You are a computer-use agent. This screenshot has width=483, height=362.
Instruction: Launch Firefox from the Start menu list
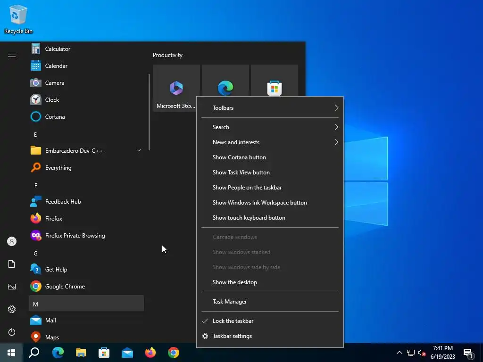click(x=86, y=219)
